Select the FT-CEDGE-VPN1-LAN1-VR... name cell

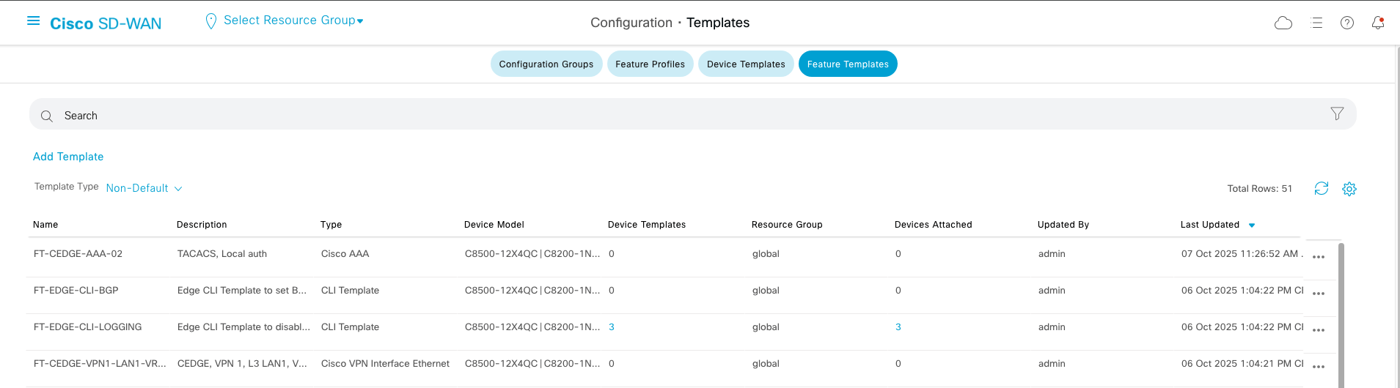(x=100, y=364)
